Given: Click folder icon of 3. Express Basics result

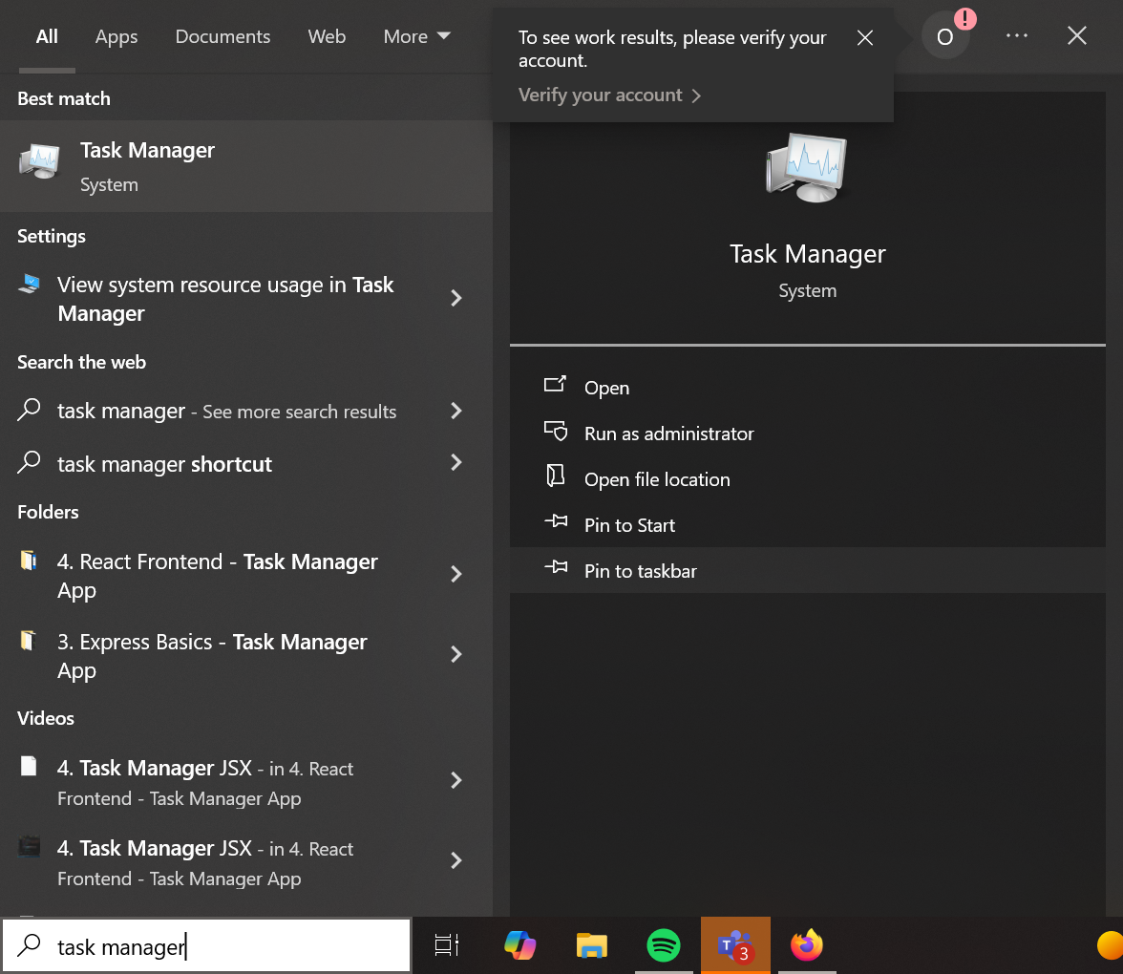Looking at the screenshot, I should point(28,640).
